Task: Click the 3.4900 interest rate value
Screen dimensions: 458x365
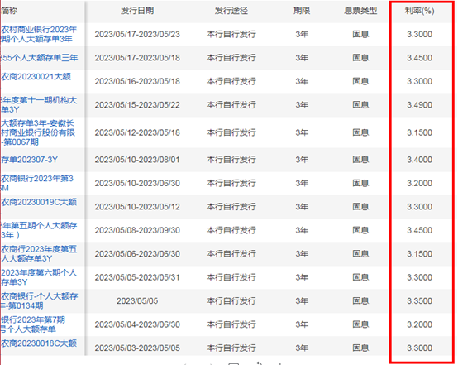Action: point(419,105)
